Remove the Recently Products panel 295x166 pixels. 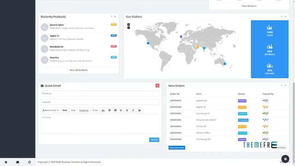point(115,17)
